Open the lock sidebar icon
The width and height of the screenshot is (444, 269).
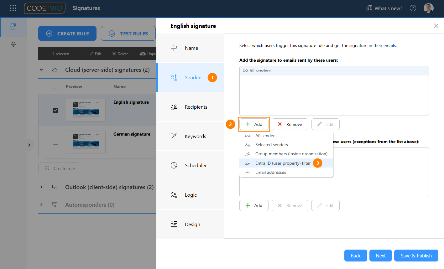tap(13, 45)
